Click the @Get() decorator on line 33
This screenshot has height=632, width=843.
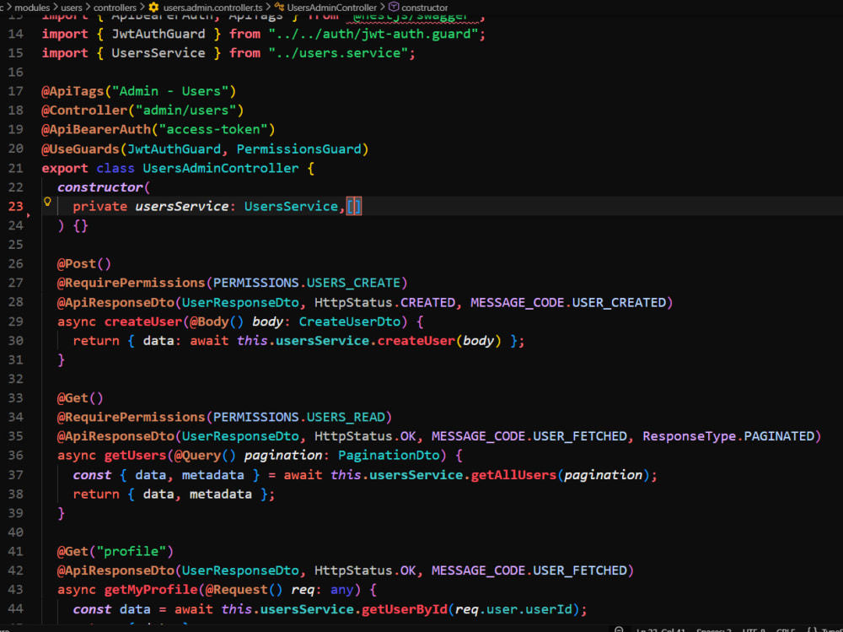pos(80,397)
